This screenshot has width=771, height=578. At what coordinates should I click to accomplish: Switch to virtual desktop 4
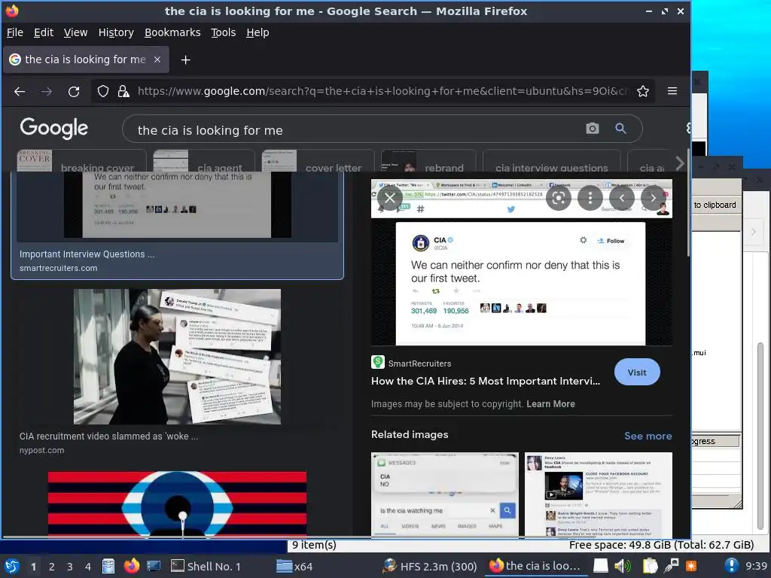(x=88, y=567)
